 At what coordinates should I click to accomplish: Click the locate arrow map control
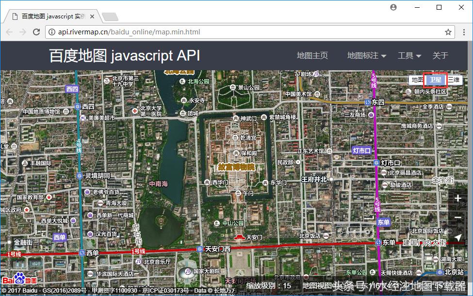coord(458,237)
